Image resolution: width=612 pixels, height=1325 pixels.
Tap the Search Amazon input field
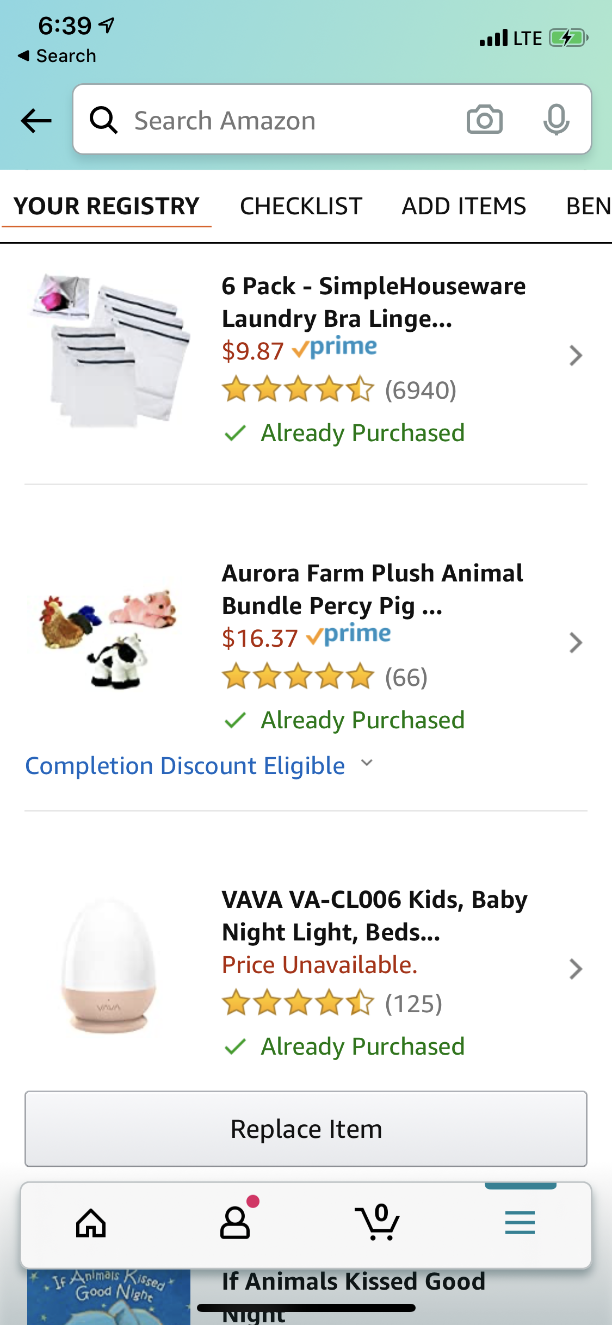point(288,120)
